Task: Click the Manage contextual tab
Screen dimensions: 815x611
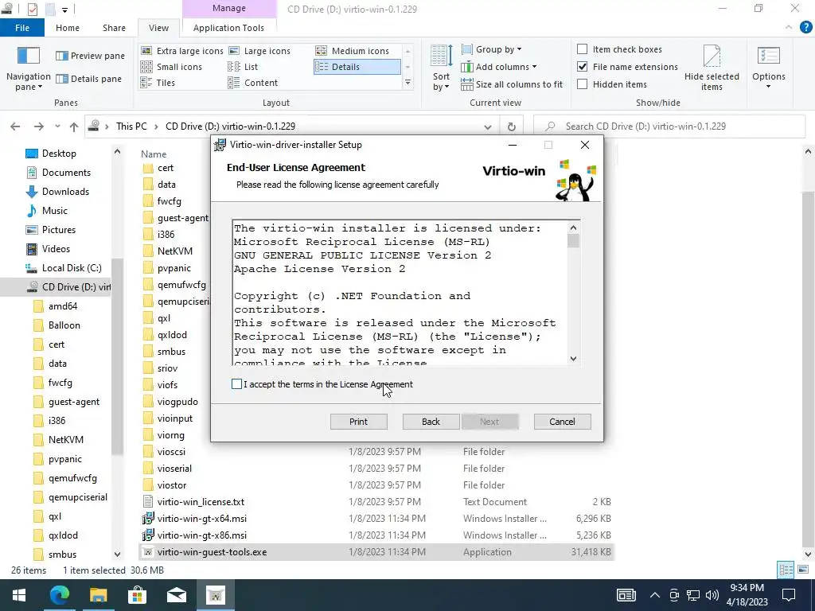Action: [x=229, y=8]
